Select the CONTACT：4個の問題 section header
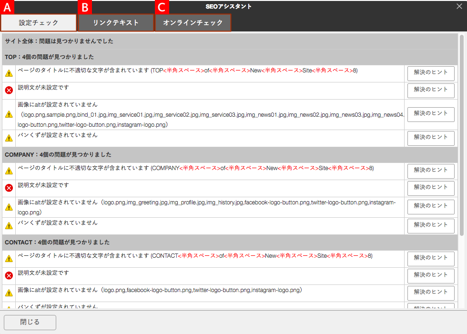 (x=230, y=243)
